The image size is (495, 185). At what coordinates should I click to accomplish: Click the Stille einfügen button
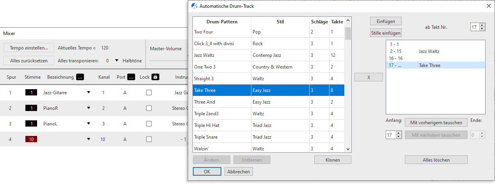tap(386, 33)
